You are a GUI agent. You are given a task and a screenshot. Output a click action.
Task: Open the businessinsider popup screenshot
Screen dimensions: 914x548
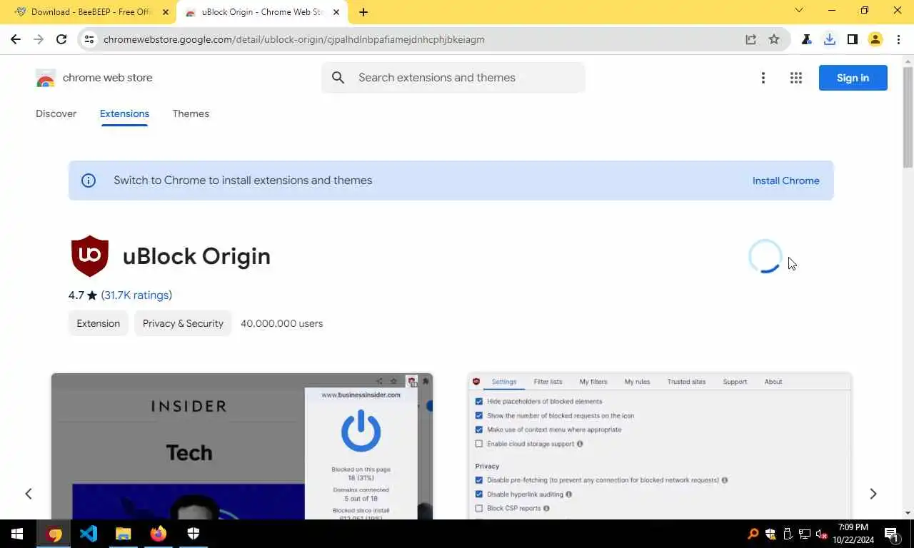tap(242, 446)
